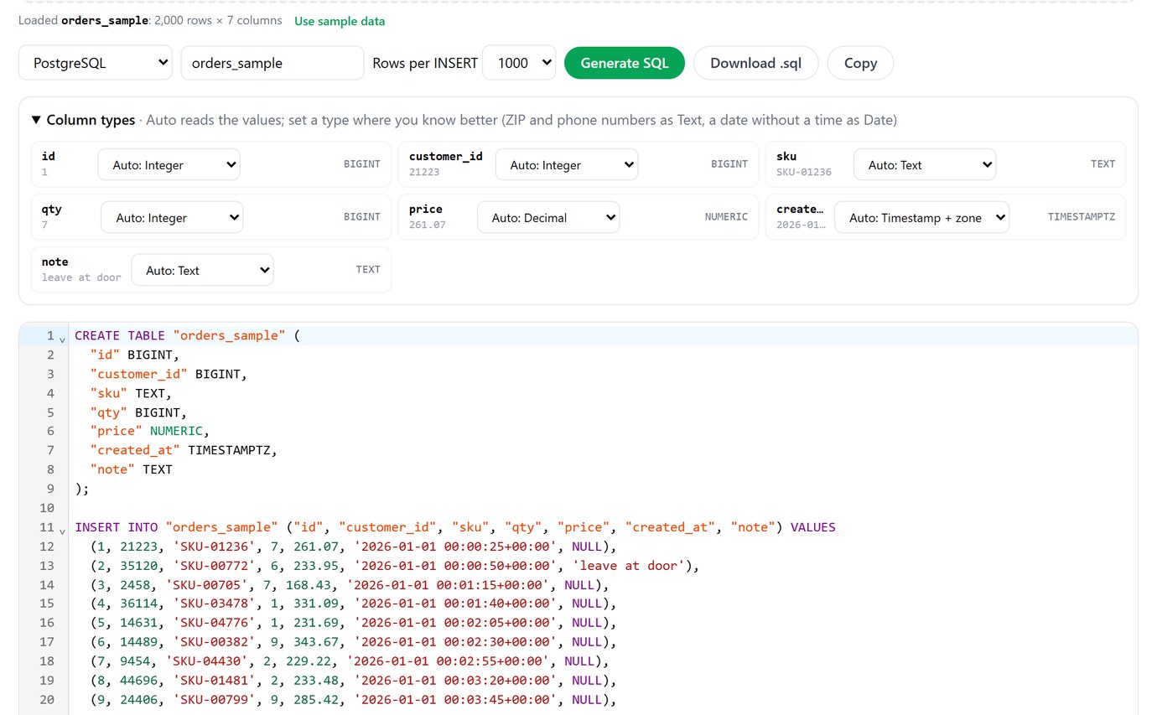This screenshot has width=1157, height=715.
Task: Click the VALUES keyword on line 11
Action: [813, 527]
